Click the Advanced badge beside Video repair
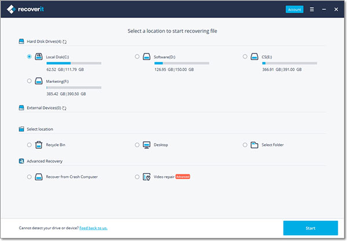Image resolution: width=347 pixels, height=241 pixels. coord(182,176)
